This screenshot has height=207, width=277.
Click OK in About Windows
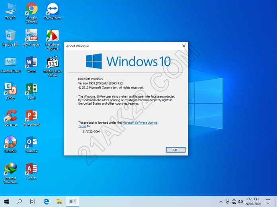(176, 150)
